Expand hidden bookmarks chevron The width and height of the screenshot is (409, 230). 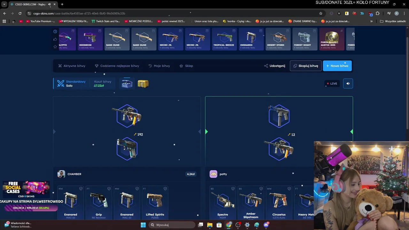coord(371,21)
